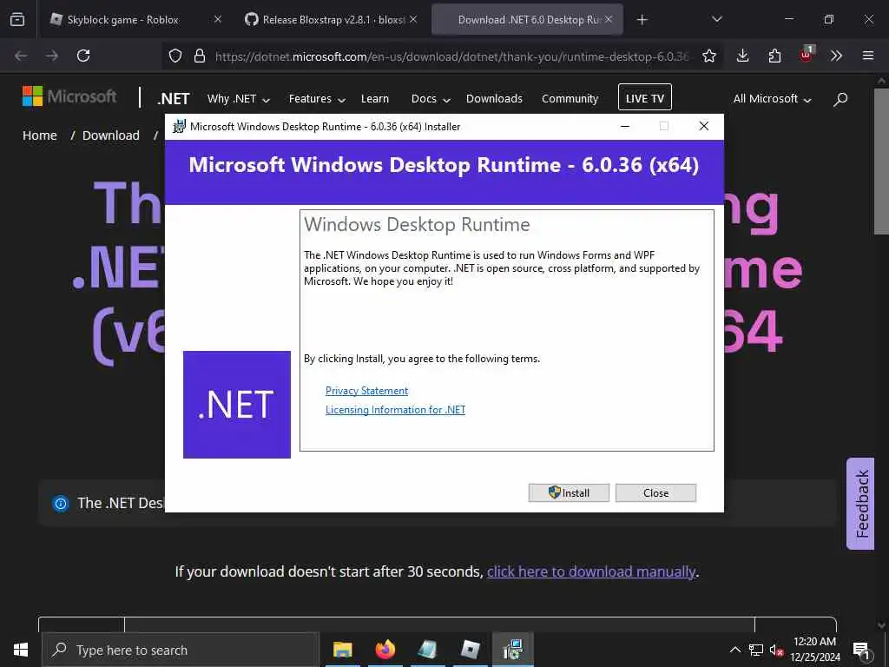Click the Roblox icon in the taskbar
This screenshot has width=889, height=667.
470,650
